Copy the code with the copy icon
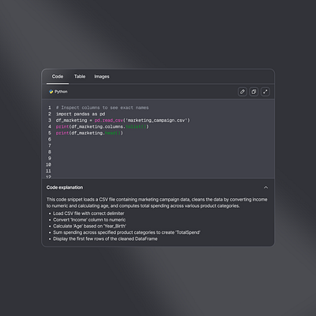 (254, 92)
